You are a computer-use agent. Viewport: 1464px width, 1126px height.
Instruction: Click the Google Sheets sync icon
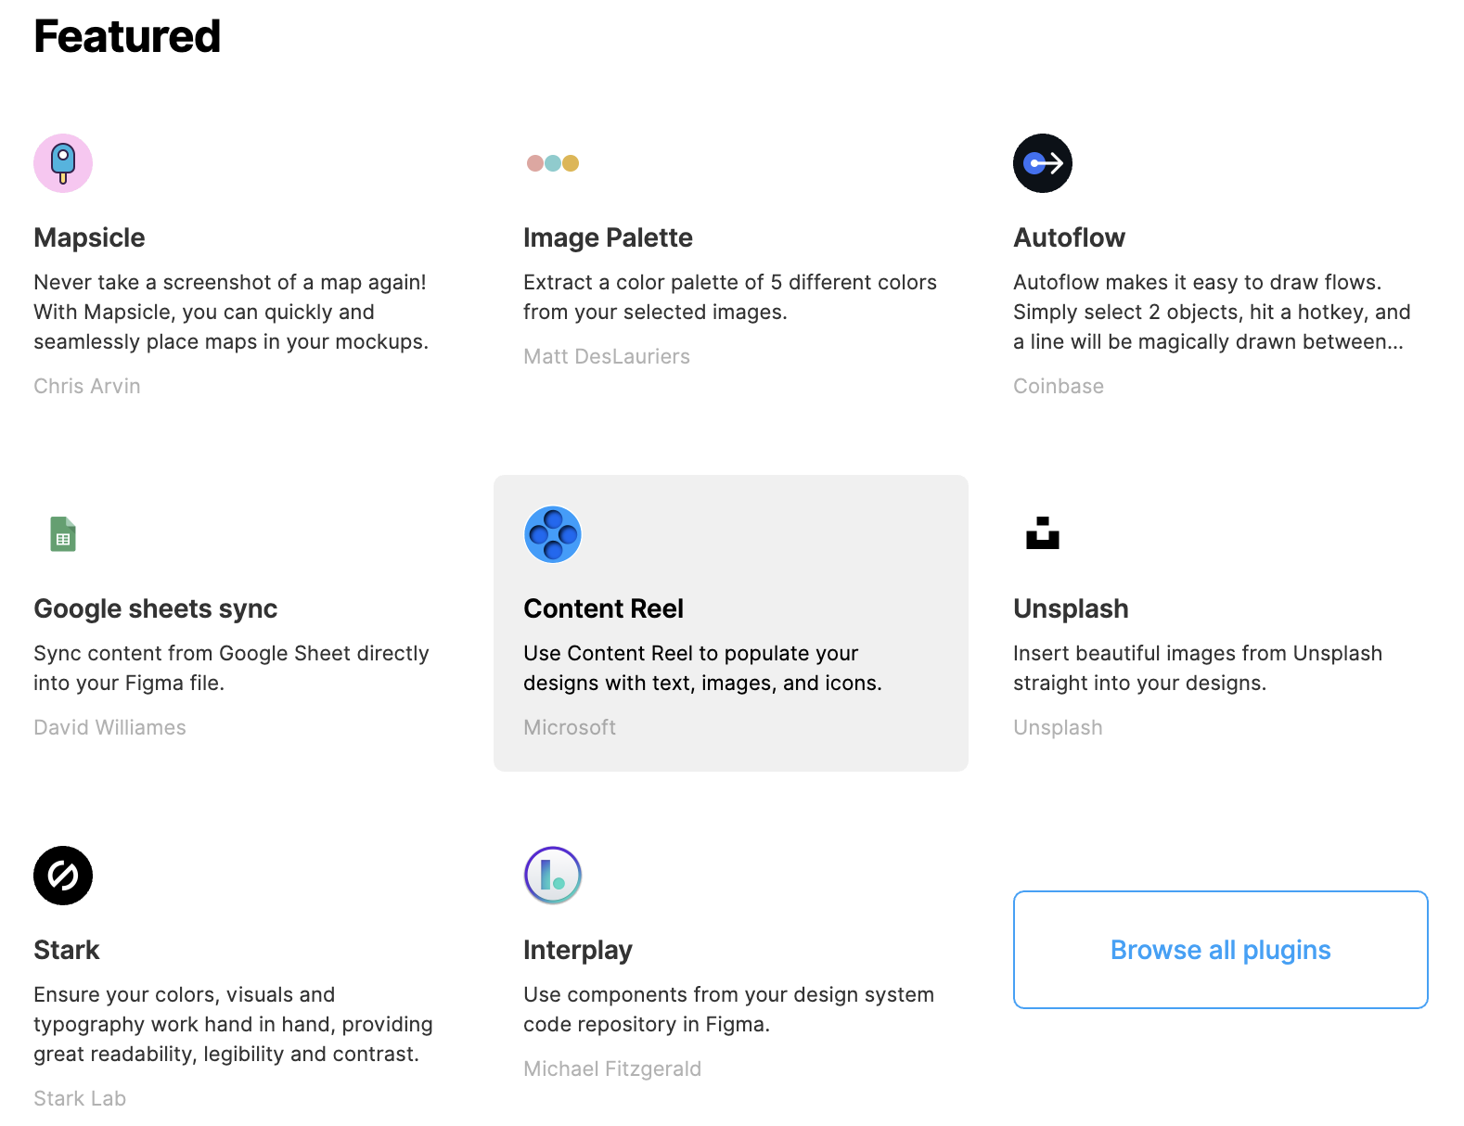tap(63, 534)
